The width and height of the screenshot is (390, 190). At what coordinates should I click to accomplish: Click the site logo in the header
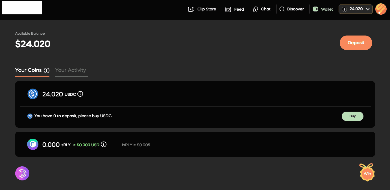click(22, 8)
